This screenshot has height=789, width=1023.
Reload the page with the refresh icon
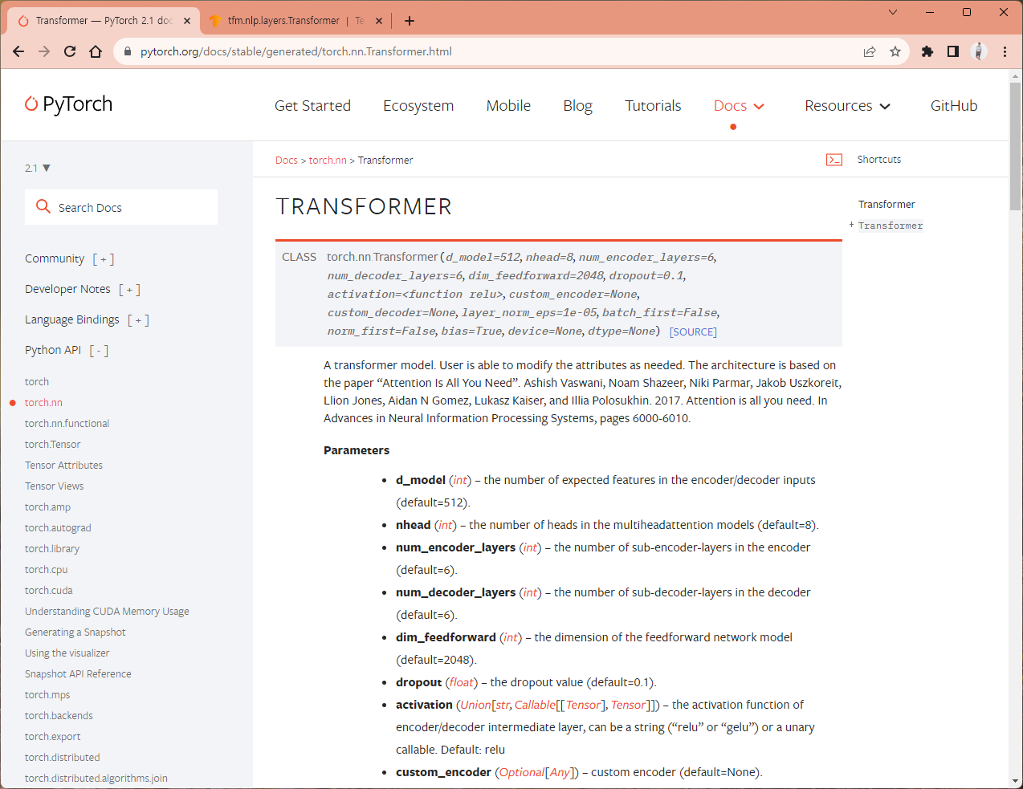click(70, 51)
